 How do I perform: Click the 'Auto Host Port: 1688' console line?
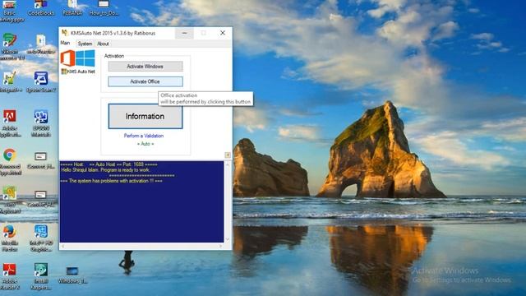109,164
